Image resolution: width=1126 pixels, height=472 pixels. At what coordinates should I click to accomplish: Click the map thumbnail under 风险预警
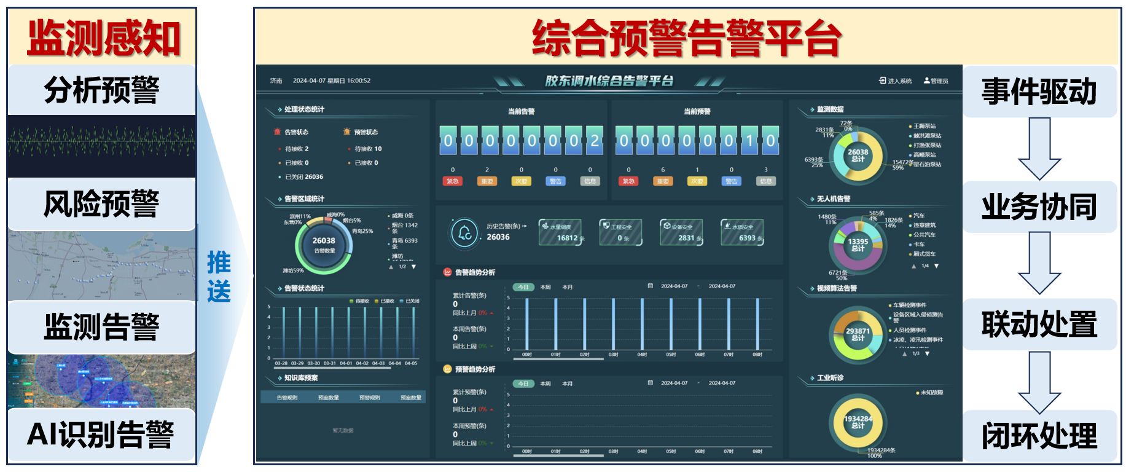click(101, 265)
